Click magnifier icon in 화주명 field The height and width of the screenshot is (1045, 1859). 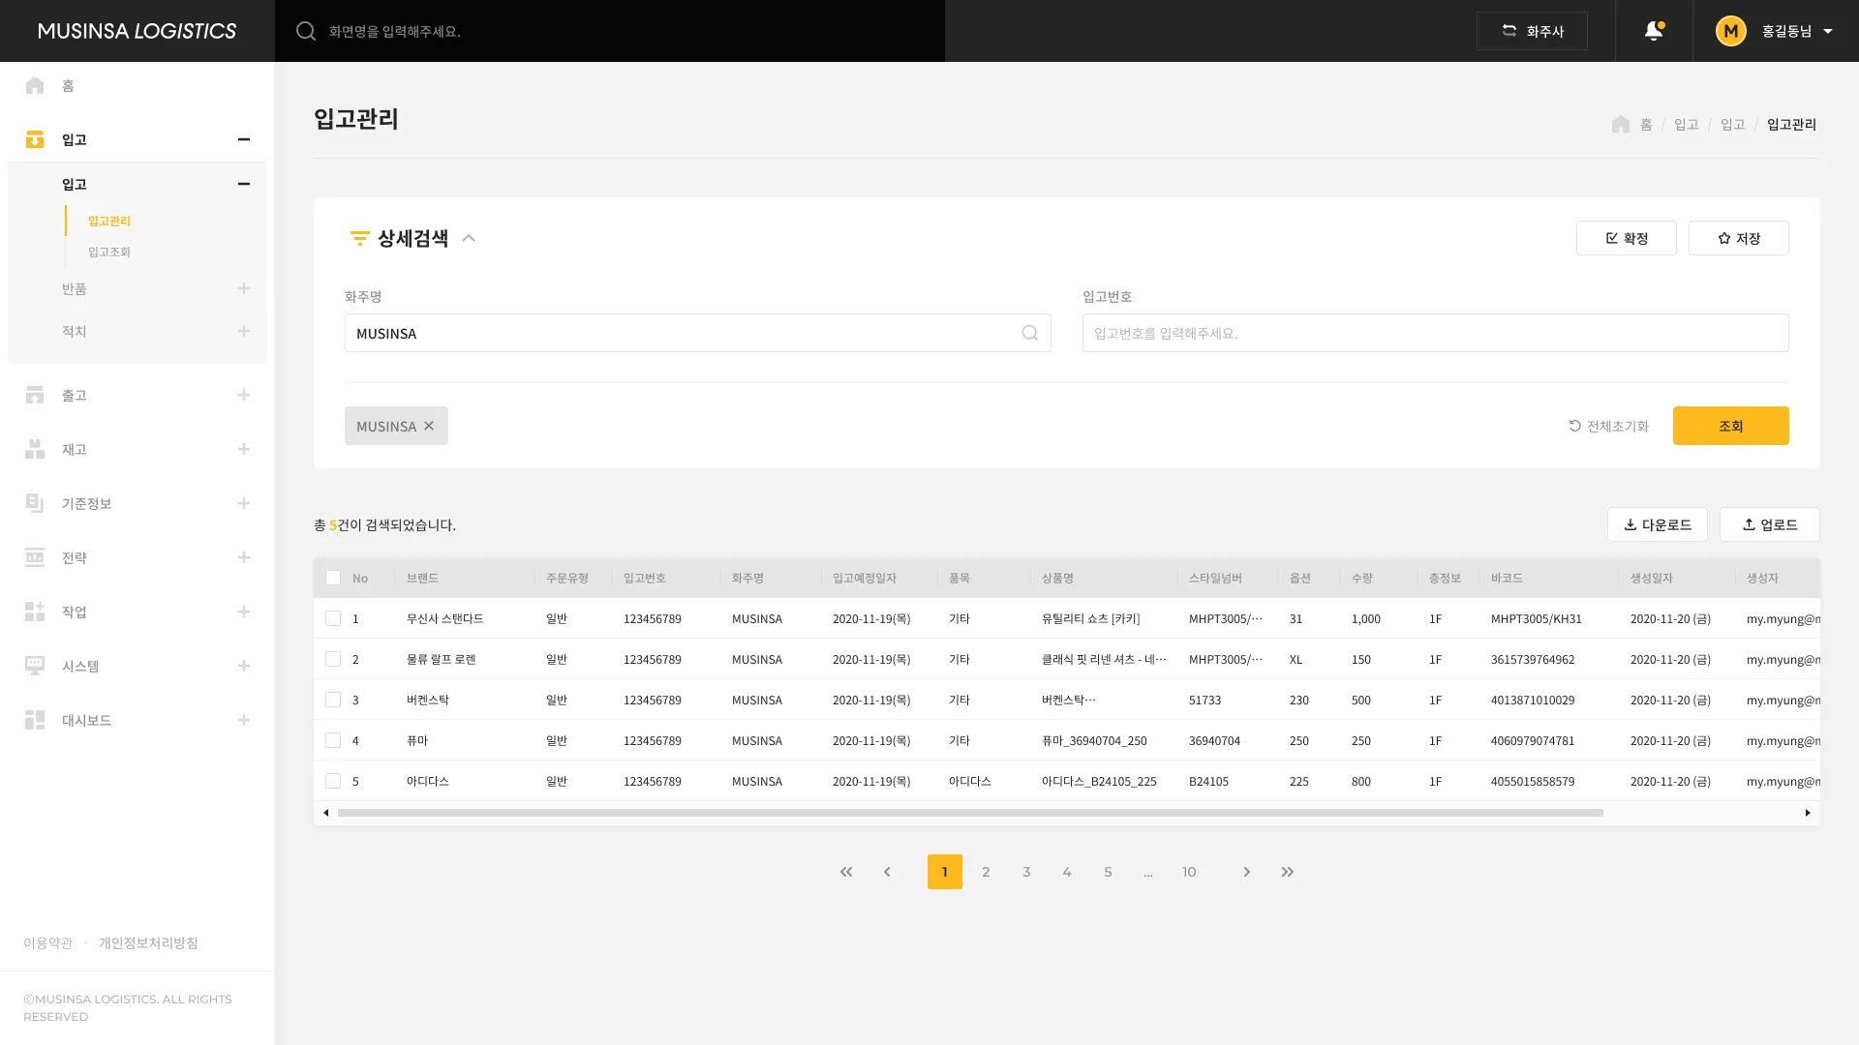coord(1029,333)
